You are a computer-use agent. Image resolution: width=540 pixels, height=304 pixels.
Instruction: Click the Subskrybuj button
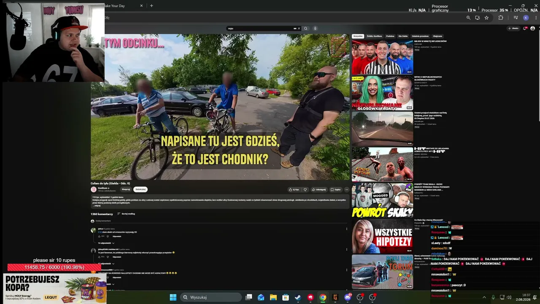pos(140,190)
